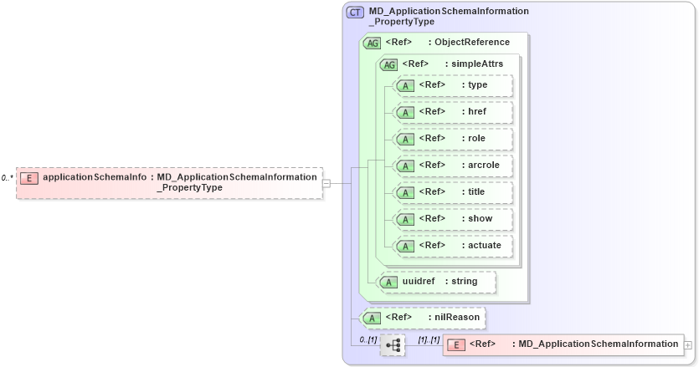
Task: Click E icon of MD_ApplicationSchemaInformation reference
Action: pyautogui.click(x=456, y=345)
